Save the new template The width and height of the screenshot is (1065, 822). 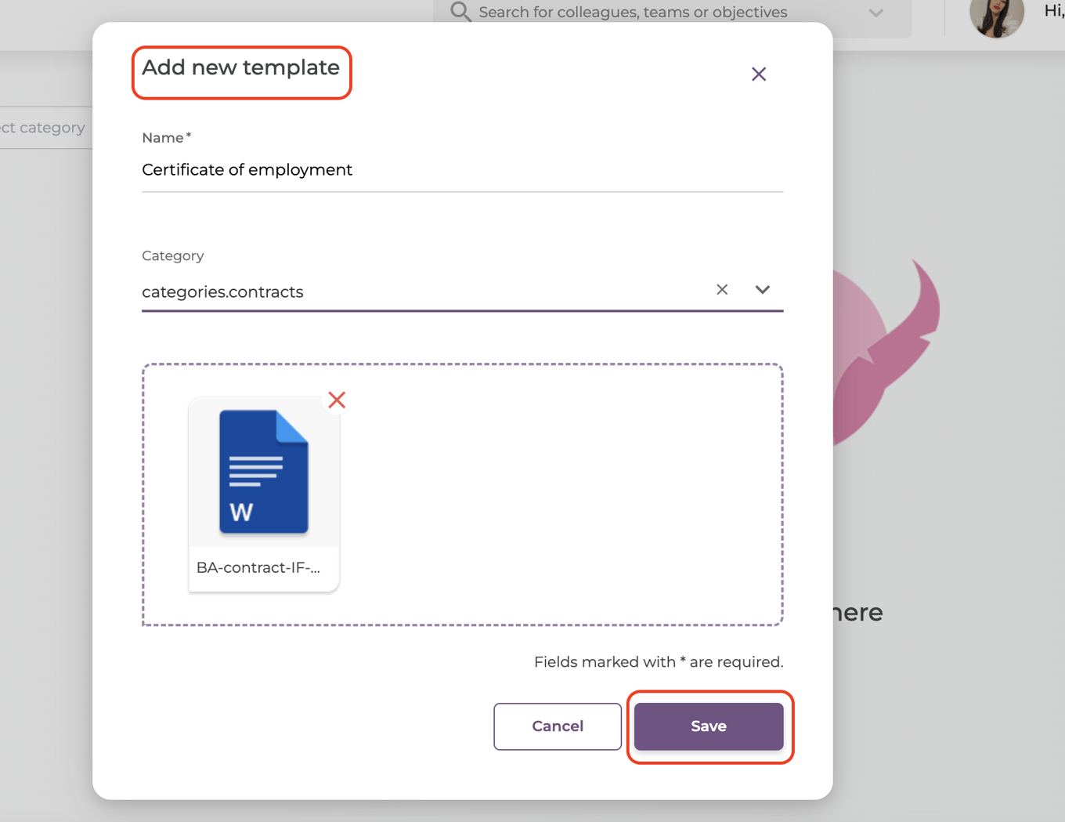pyautogui.click(x=708, y=726)
